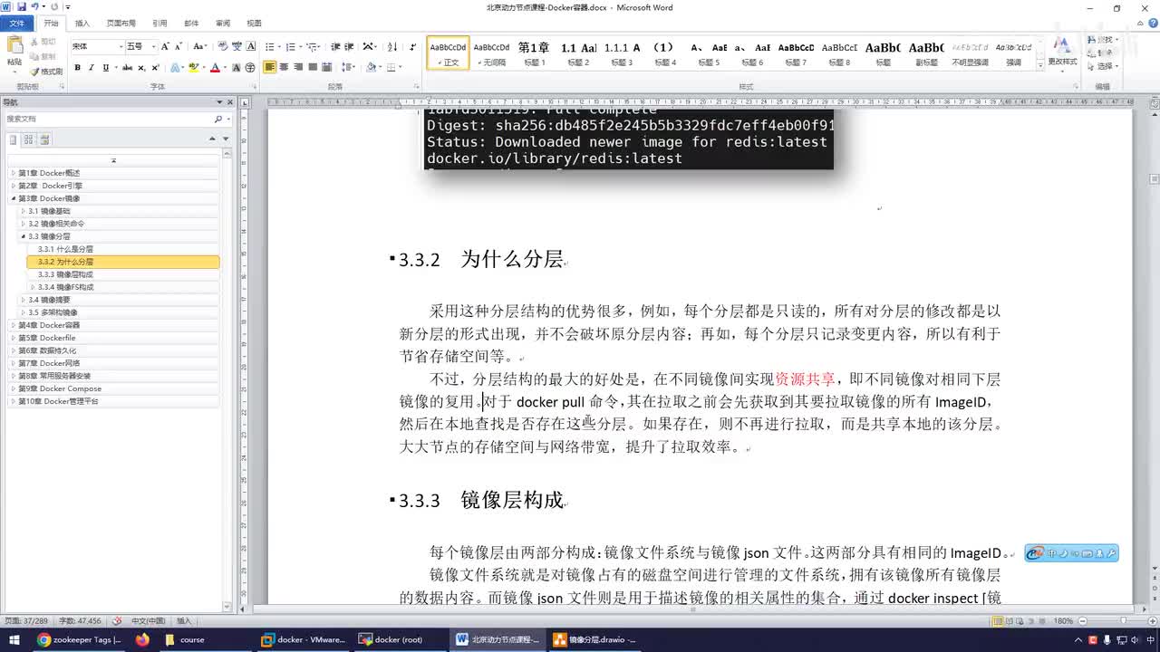1160x652 pixels.
Task: Switch navigation pane to search results view
Action: coord(44,139)
